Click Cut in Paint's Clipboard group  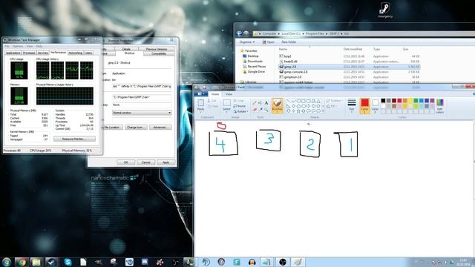coord(212,101)
